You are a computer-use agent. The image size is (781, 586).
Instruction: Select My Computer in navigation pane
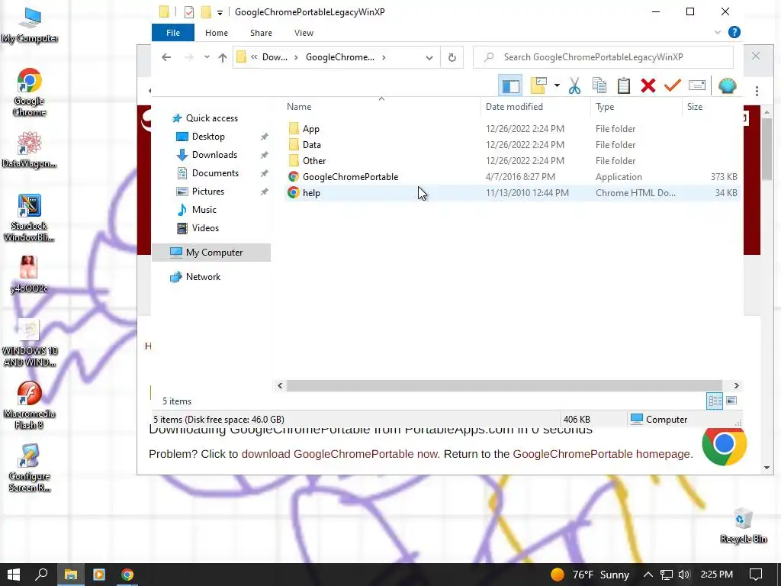click(211, 253)
